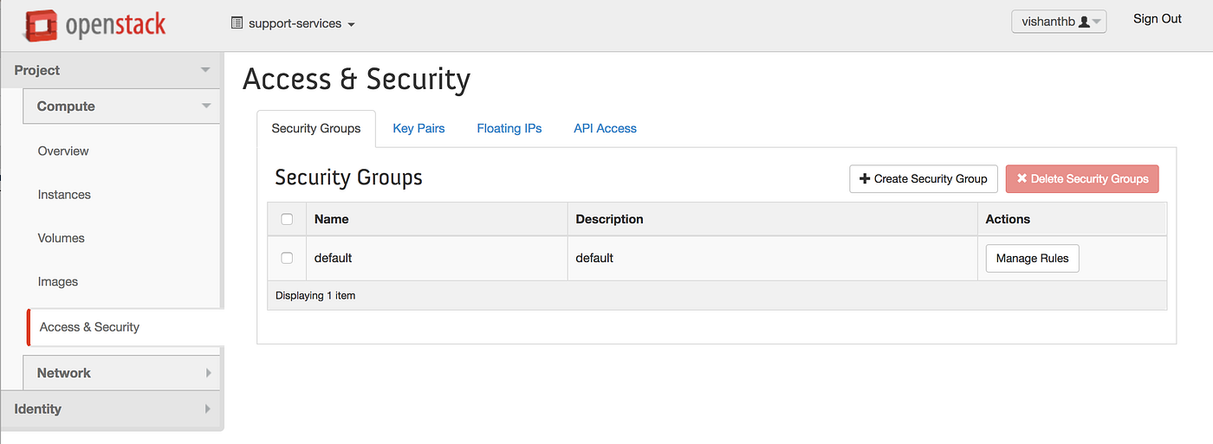This screenshot has height=444, width=1213.
Task: Click the plus icon on Create Security Group
Action: [x=864, y=179]
